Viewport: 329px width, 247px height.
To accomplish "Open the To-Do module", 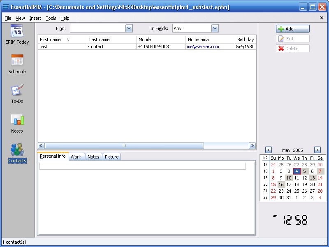I will pos(17,93).
